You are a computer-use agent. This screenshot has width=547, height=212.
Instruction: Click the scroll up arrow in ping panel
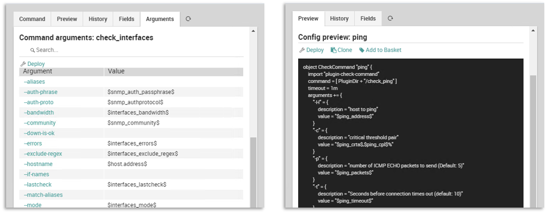pyautogui.click(x=533, y=31)
